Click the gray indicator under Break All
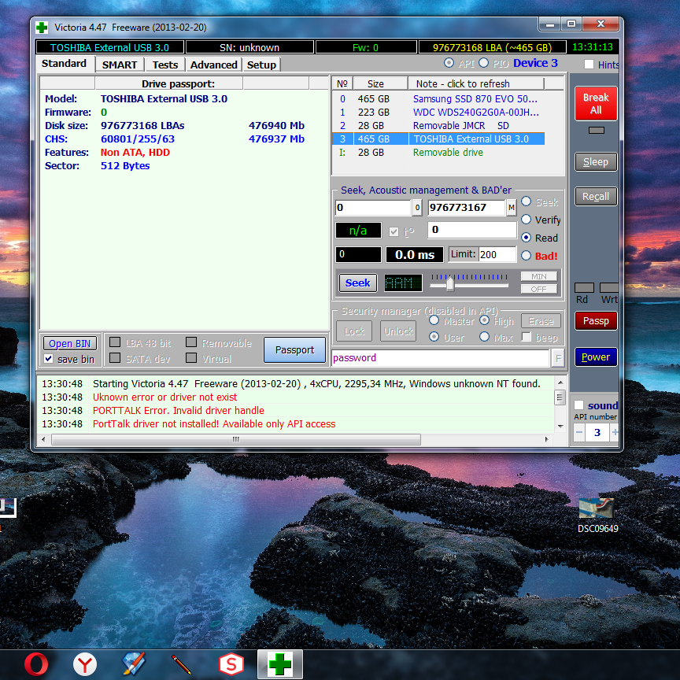Viewport: 680px width, 680px height. [x=596, y=130]
